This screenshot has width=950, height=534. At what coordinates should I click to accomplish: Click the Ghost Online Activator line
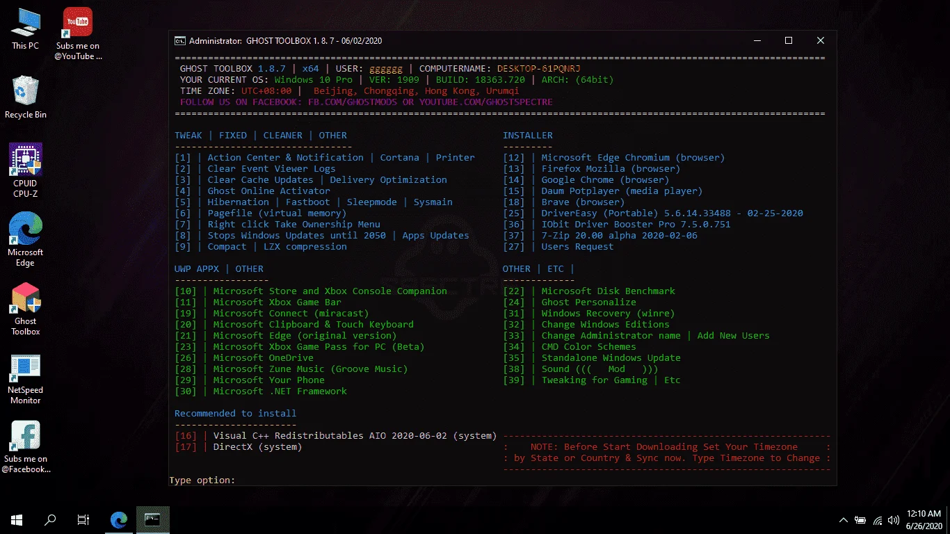(252, 191)
